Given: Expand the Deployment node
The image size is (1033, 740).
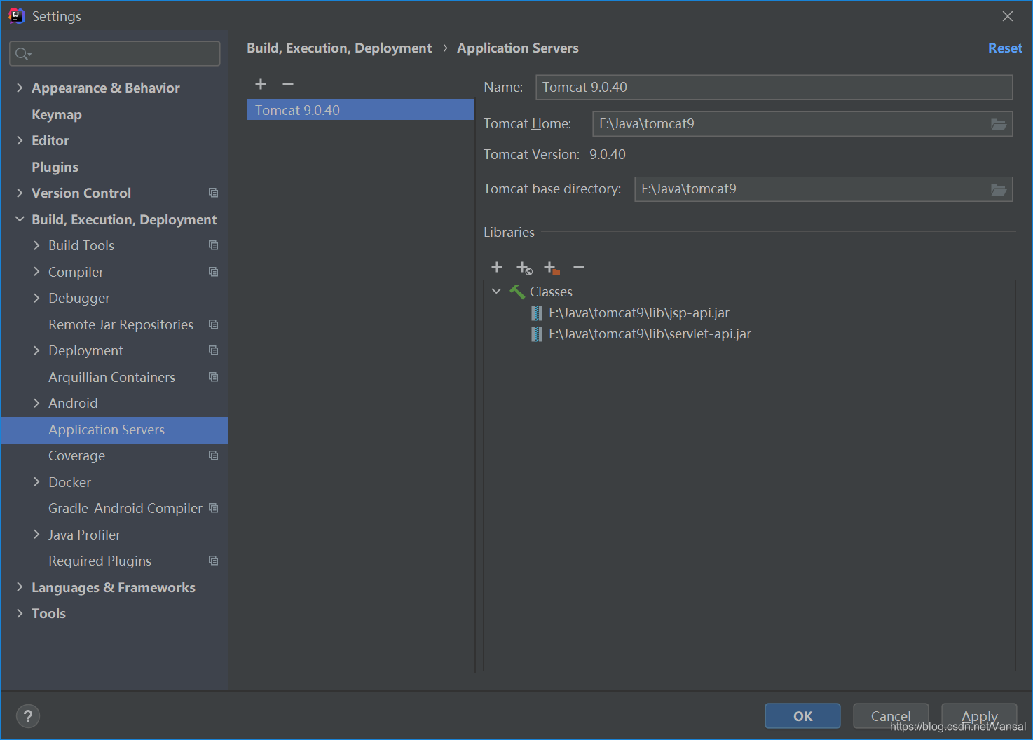Looking at the screenshot, I should [x=36, y=350].
